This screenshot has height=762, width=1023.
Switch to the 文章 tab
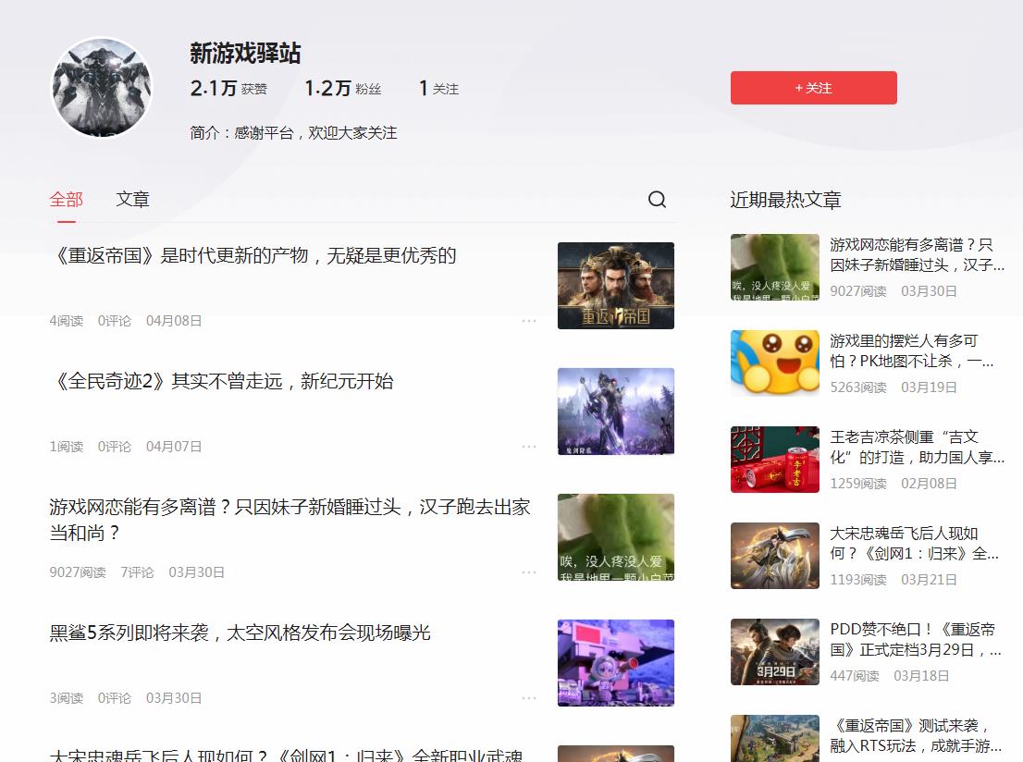tap(132, 199)
